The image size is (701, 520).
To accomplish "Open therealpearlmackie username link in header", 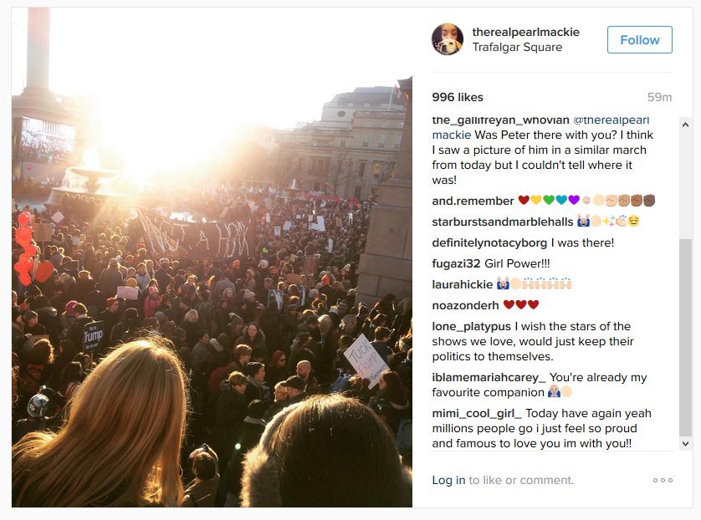I will click(525, 32).
